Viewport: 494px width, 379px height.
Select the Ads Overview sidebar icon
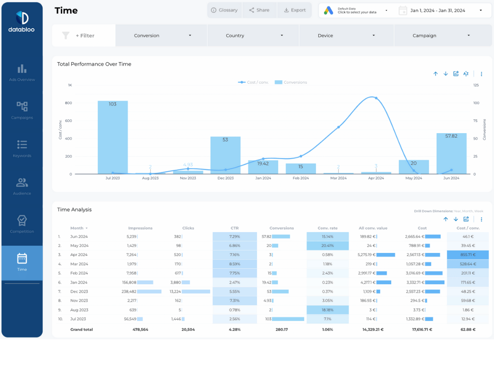[x=22, y=72]
